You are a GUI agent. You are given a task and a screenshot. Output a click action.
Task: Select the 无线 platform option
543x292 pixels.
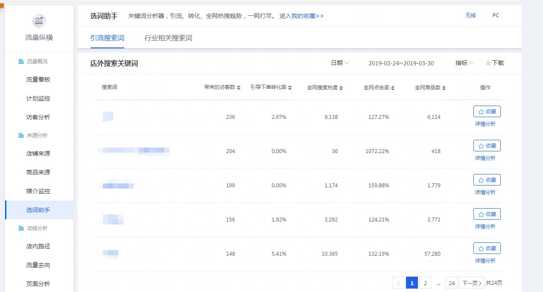tap(470, 15)
